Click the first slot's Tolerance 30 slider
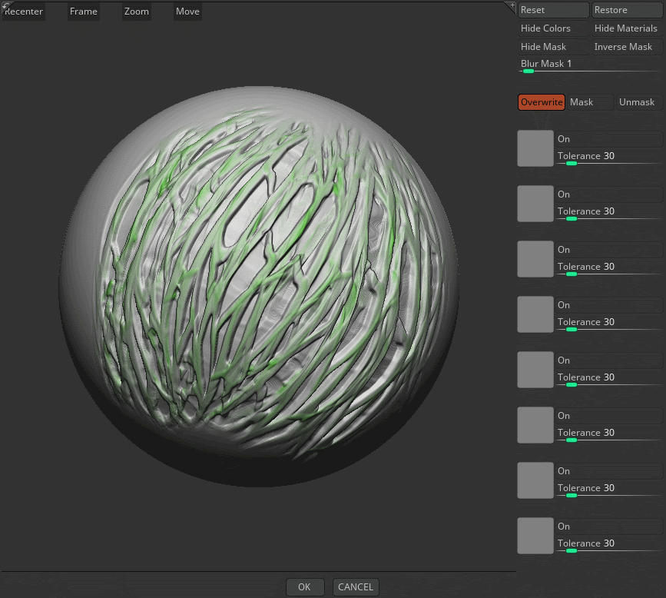Image resolution: width=666 pixels, height=598 pixels. [609, 158]
